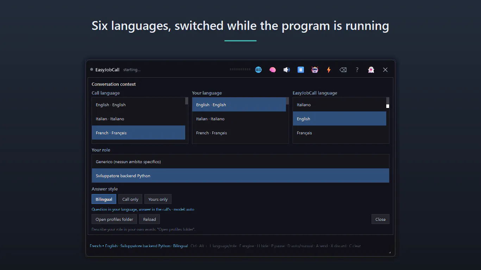Click Open profiles folder button
481x270 pixels.
[114, 219]
